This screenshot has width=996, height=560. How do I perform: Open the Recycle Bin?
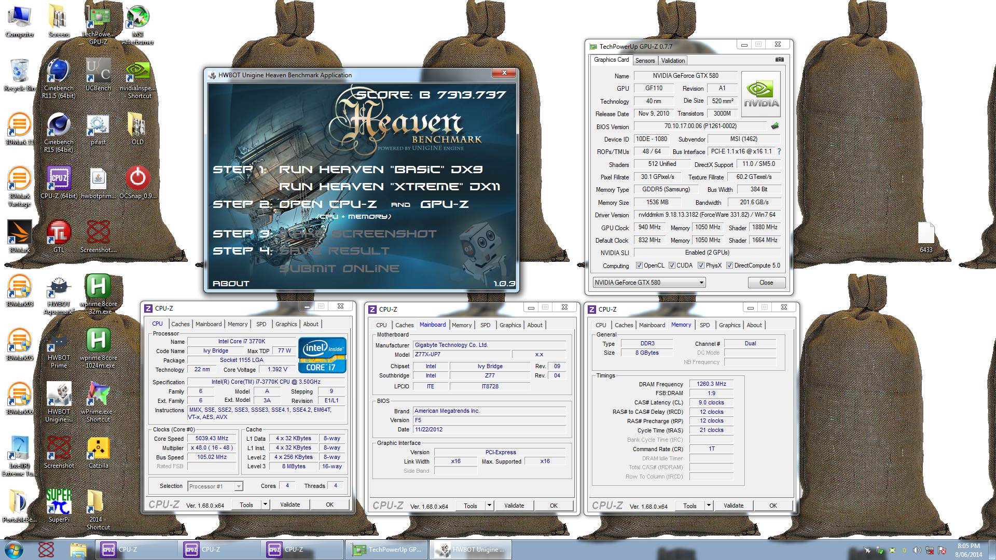click(x=20, y=75)
